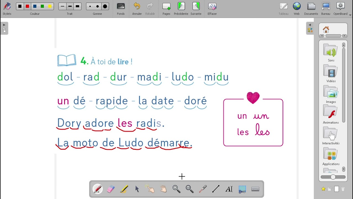Screen dimensions: 353x199
Task: Select the green pen color
Action: [x=42, y=6]
